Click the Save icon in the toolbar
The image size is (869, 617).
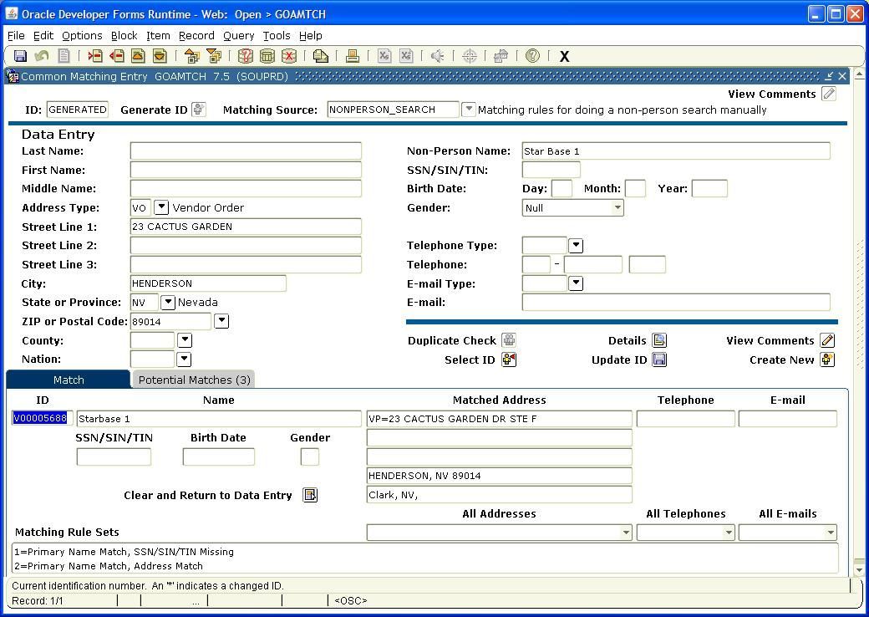point(21,56)
